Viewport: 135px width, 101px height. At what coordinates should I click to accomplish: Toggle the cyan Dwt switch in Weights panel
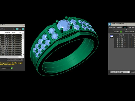click(x=17, y=29)
